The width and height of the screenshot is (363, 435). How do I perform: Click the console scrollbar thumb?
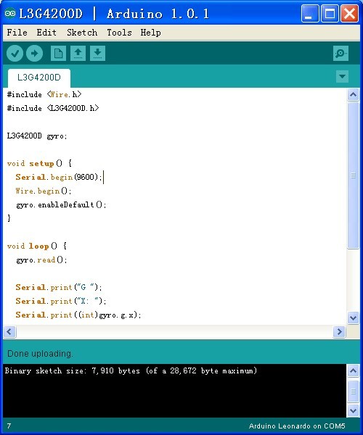353,391
